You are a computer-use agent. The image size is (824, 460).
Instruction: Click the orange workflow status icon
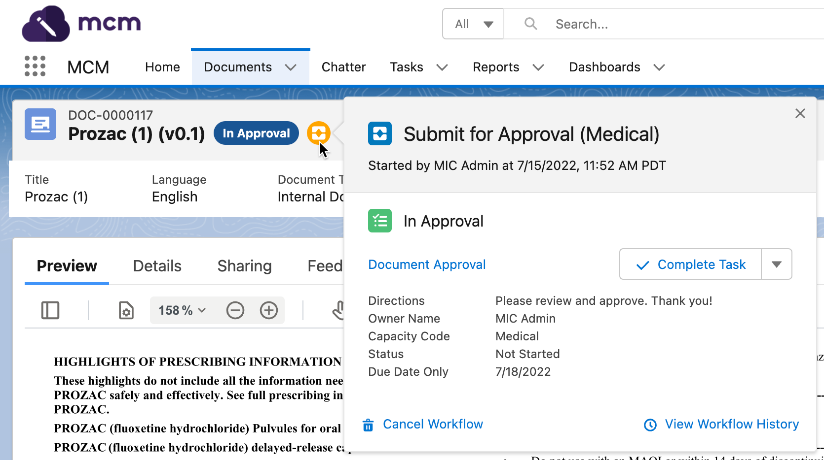pos(318,133)
